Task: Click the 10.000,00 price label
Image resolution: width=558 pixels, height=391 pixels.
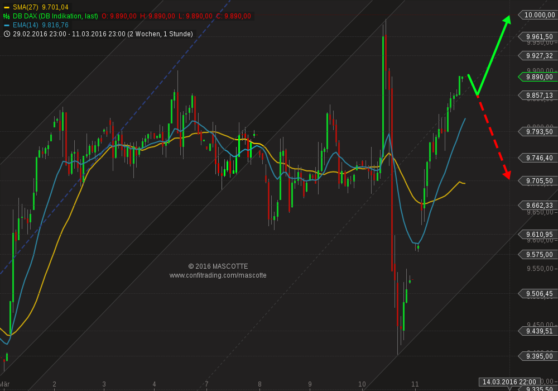Action: coord(538,15)
